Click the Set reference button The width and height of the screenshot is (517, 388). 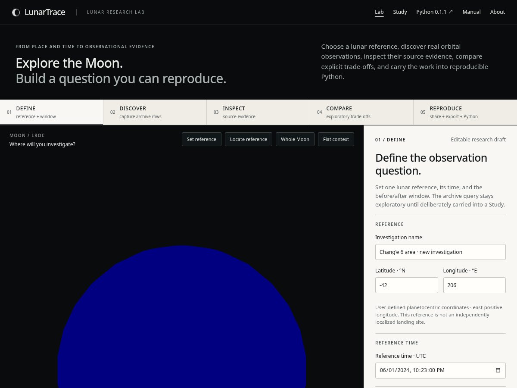pos(202,139)
